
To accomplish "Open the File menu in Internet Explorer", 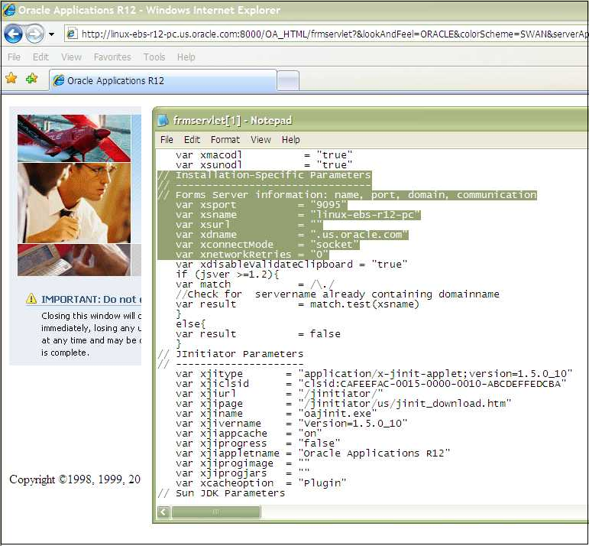I will (14, 57).
